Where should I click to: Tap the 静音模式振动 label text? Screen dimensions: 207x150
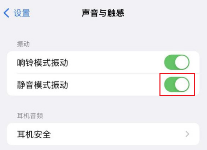coord(42,85)
